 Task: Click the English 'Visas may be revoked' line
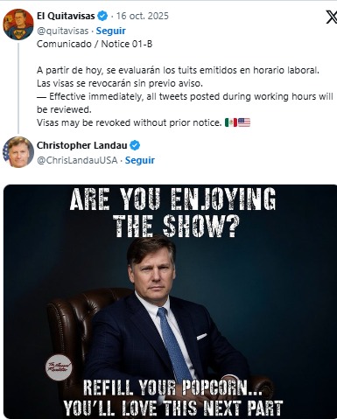point(129,122)
